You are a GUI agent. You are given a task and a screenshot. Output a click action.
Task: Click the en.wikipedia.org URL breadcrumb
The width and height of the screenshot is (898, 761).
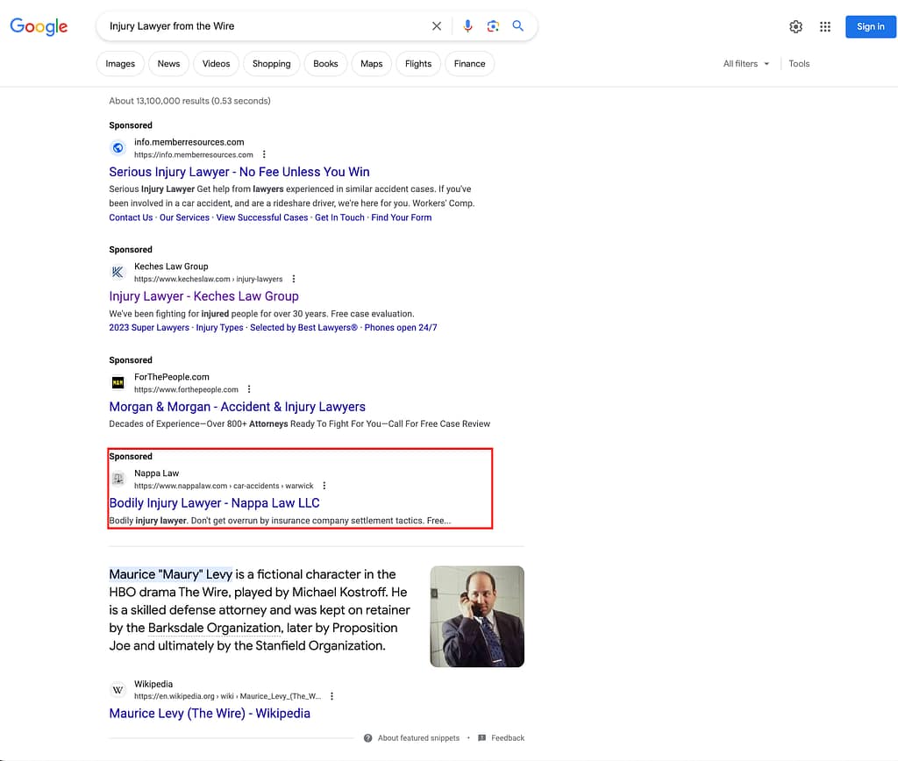pos(227,696)
